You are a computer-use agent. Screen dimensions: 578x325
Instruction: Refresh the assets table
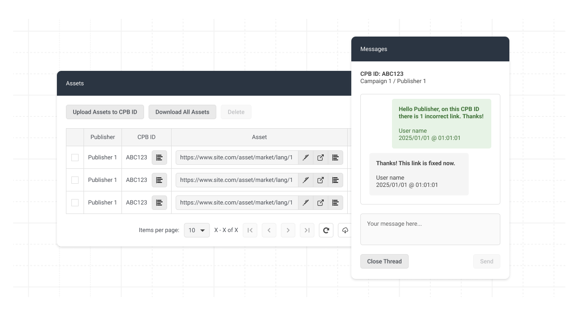point(326,230)
